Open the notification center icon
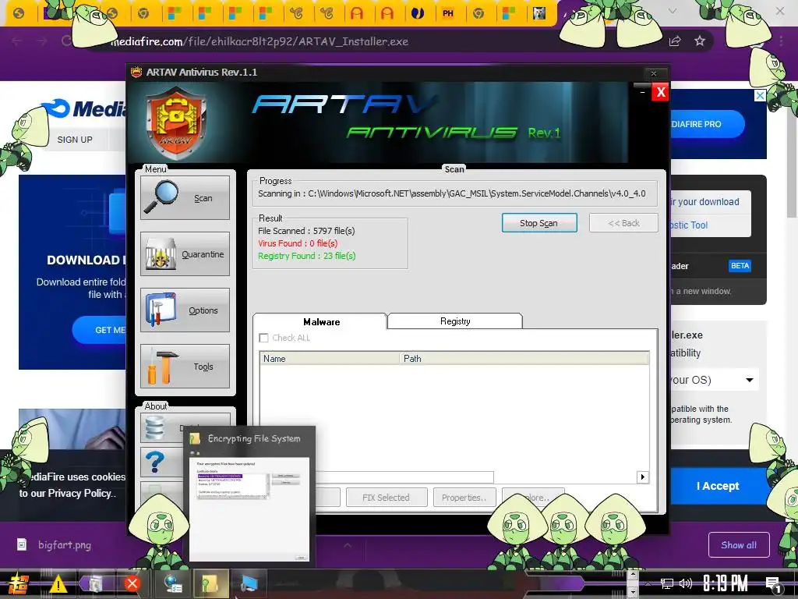 click(x=774, y=585)
